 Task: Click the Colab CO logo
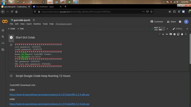coord(5,21)
